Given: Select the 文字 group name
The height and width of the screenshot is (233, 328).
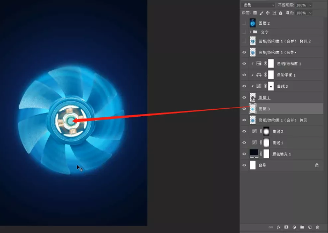Looking at the screenshot, I should (x=264, y=32).
